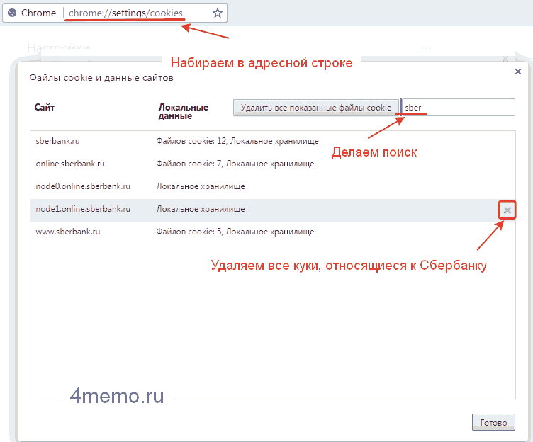Select the node1.online.sberbank.ru site name
The height and width of the screenshot is (442, 533).
coord(83,209)
